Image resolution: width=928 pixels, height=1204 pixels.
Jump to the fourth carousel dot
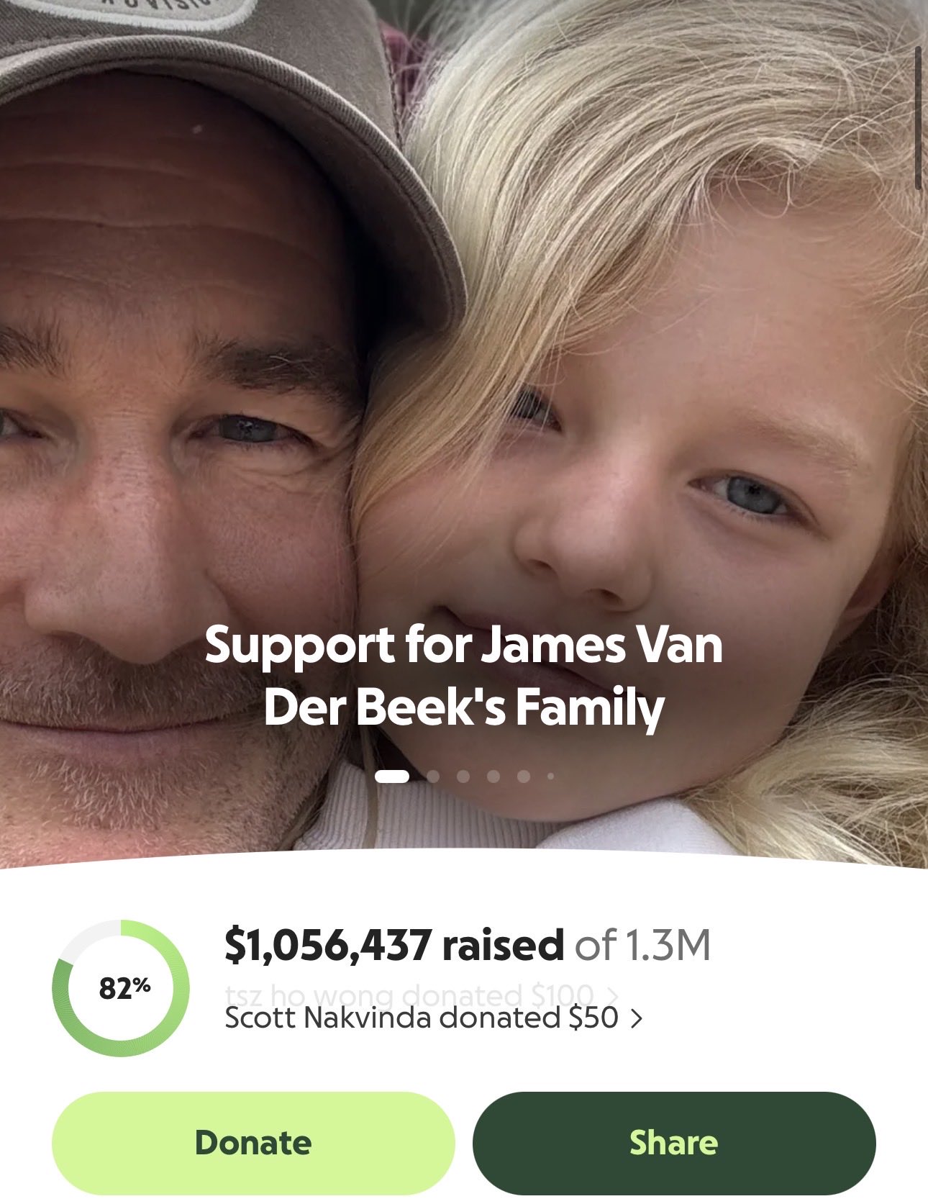(493, 776)
